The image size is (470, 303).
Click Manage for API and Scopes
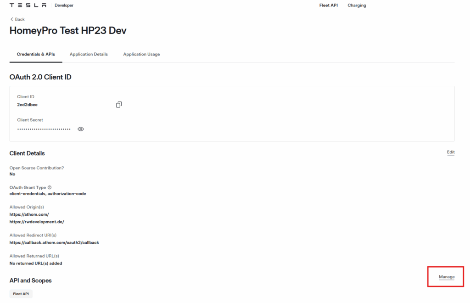(447, 277)
